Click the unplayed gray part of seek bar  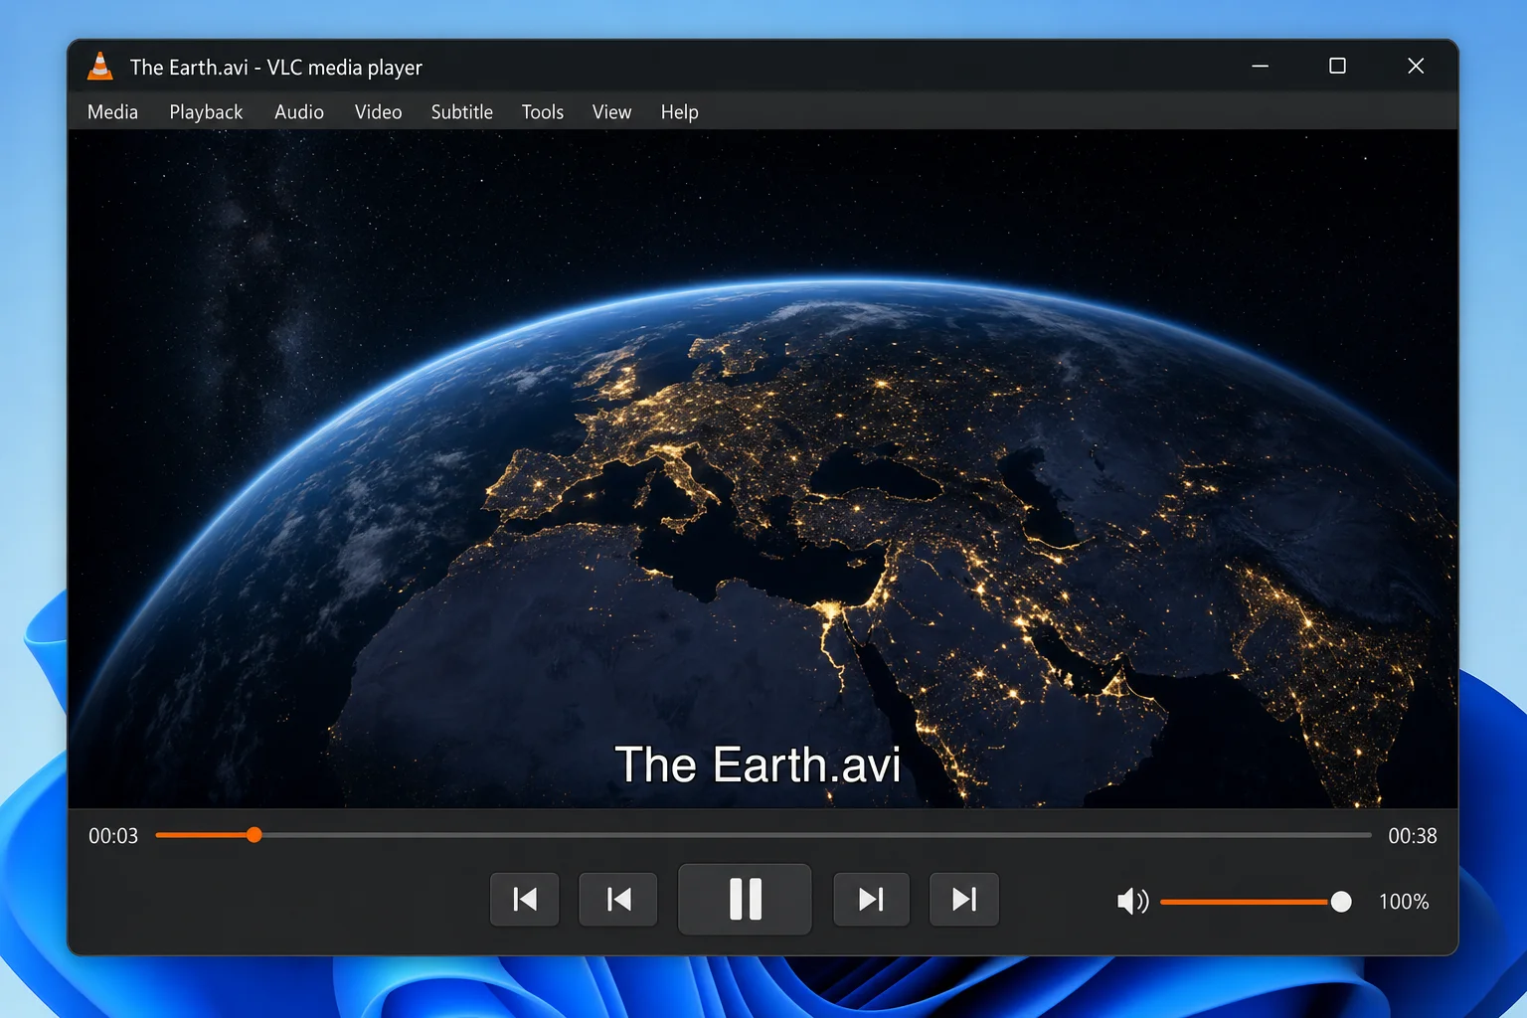817,835
